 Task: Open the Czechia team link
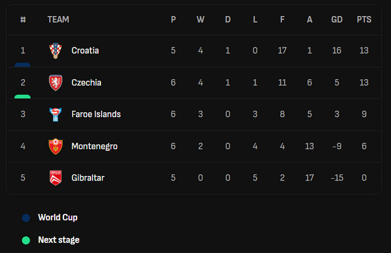(86, 83)
